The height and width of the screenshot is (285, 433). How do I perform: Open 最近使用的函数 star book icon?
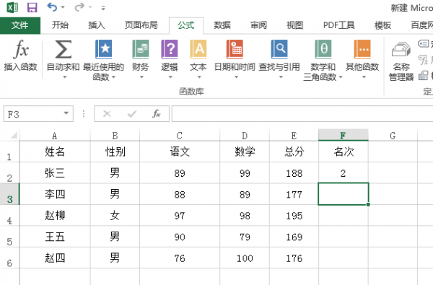[x=103, y=49]
